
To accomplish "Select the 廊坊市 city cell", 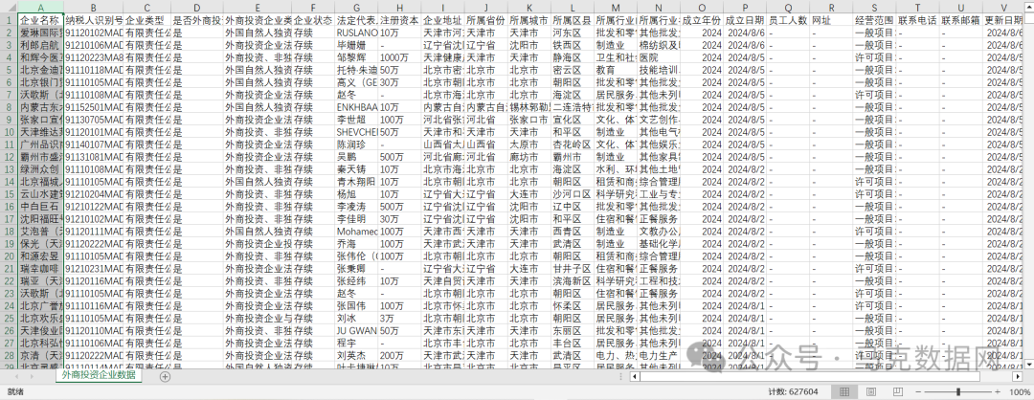I will [528, 157].
